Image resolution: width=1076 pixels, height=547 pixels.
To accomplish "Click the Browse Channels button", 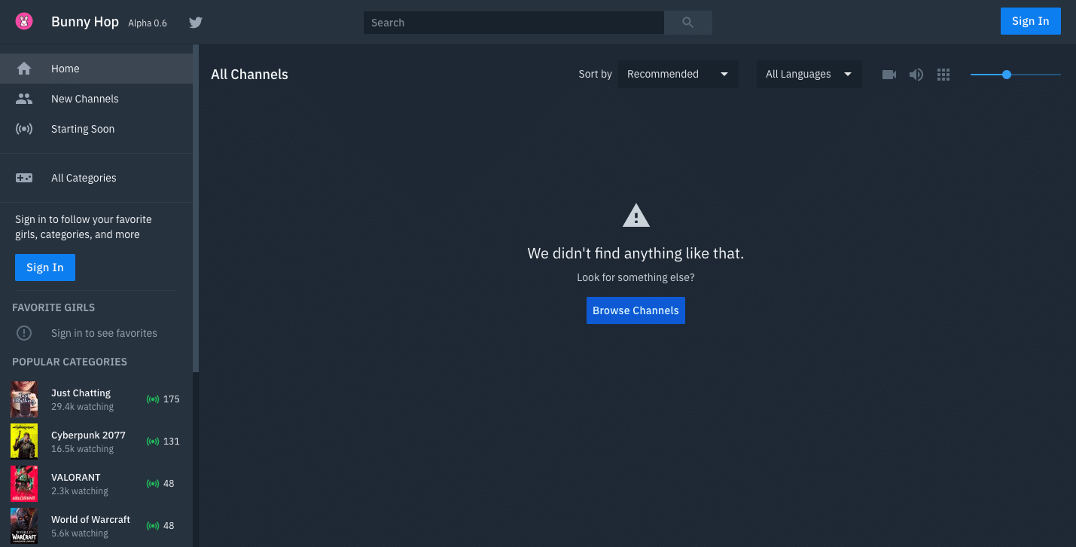I will click(x=636, y=310).
